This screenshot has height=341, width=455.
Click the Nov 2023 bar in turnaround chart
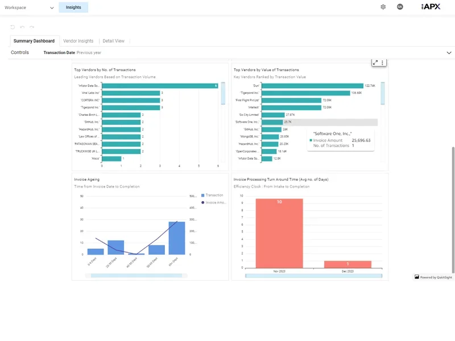[279, 233]
